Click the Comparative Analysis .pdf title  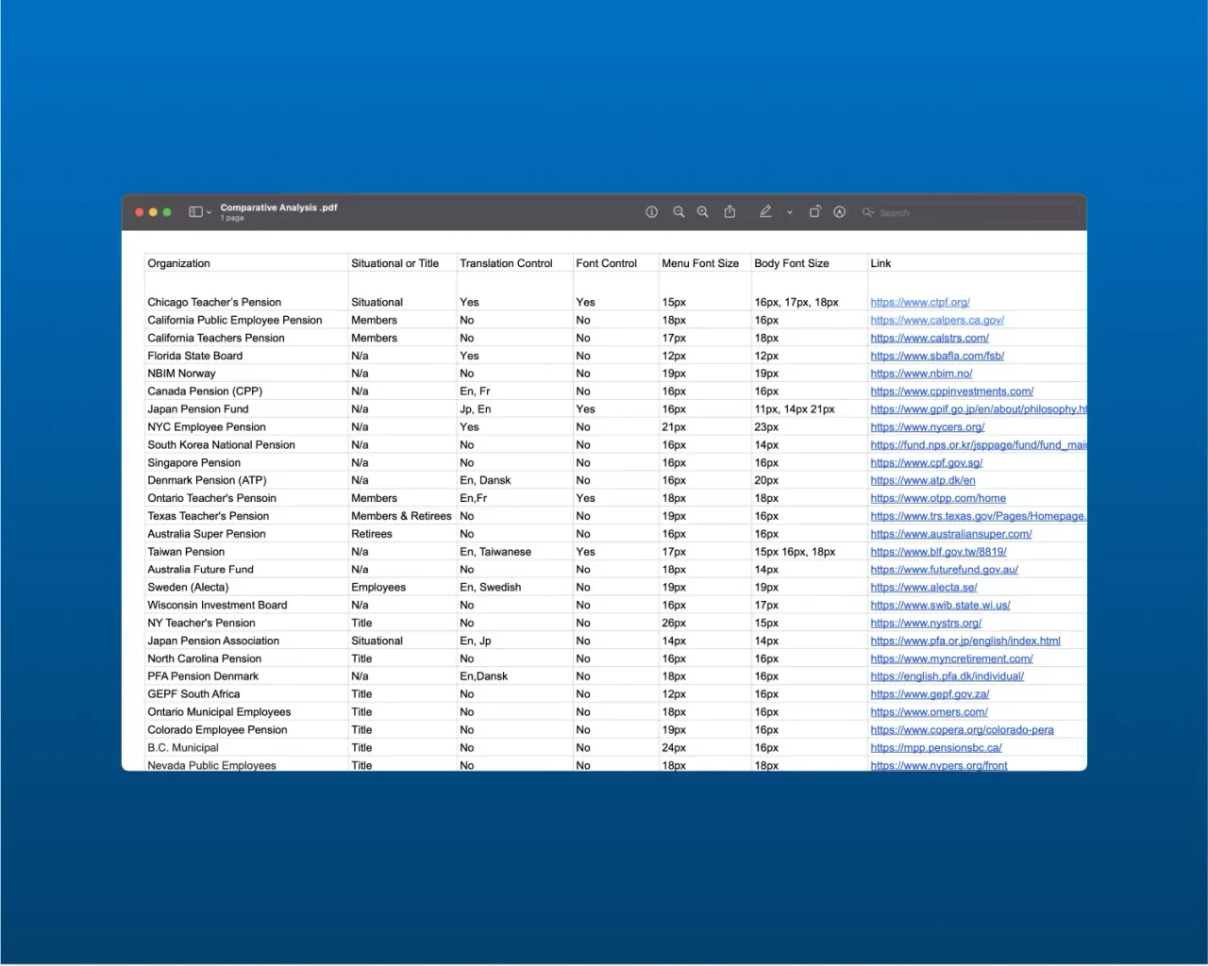point(278,208)
